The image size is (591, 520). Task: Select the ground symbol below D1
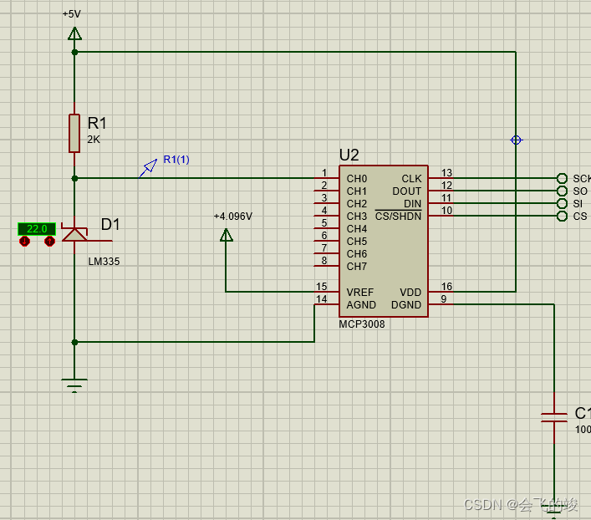[74, 385]
